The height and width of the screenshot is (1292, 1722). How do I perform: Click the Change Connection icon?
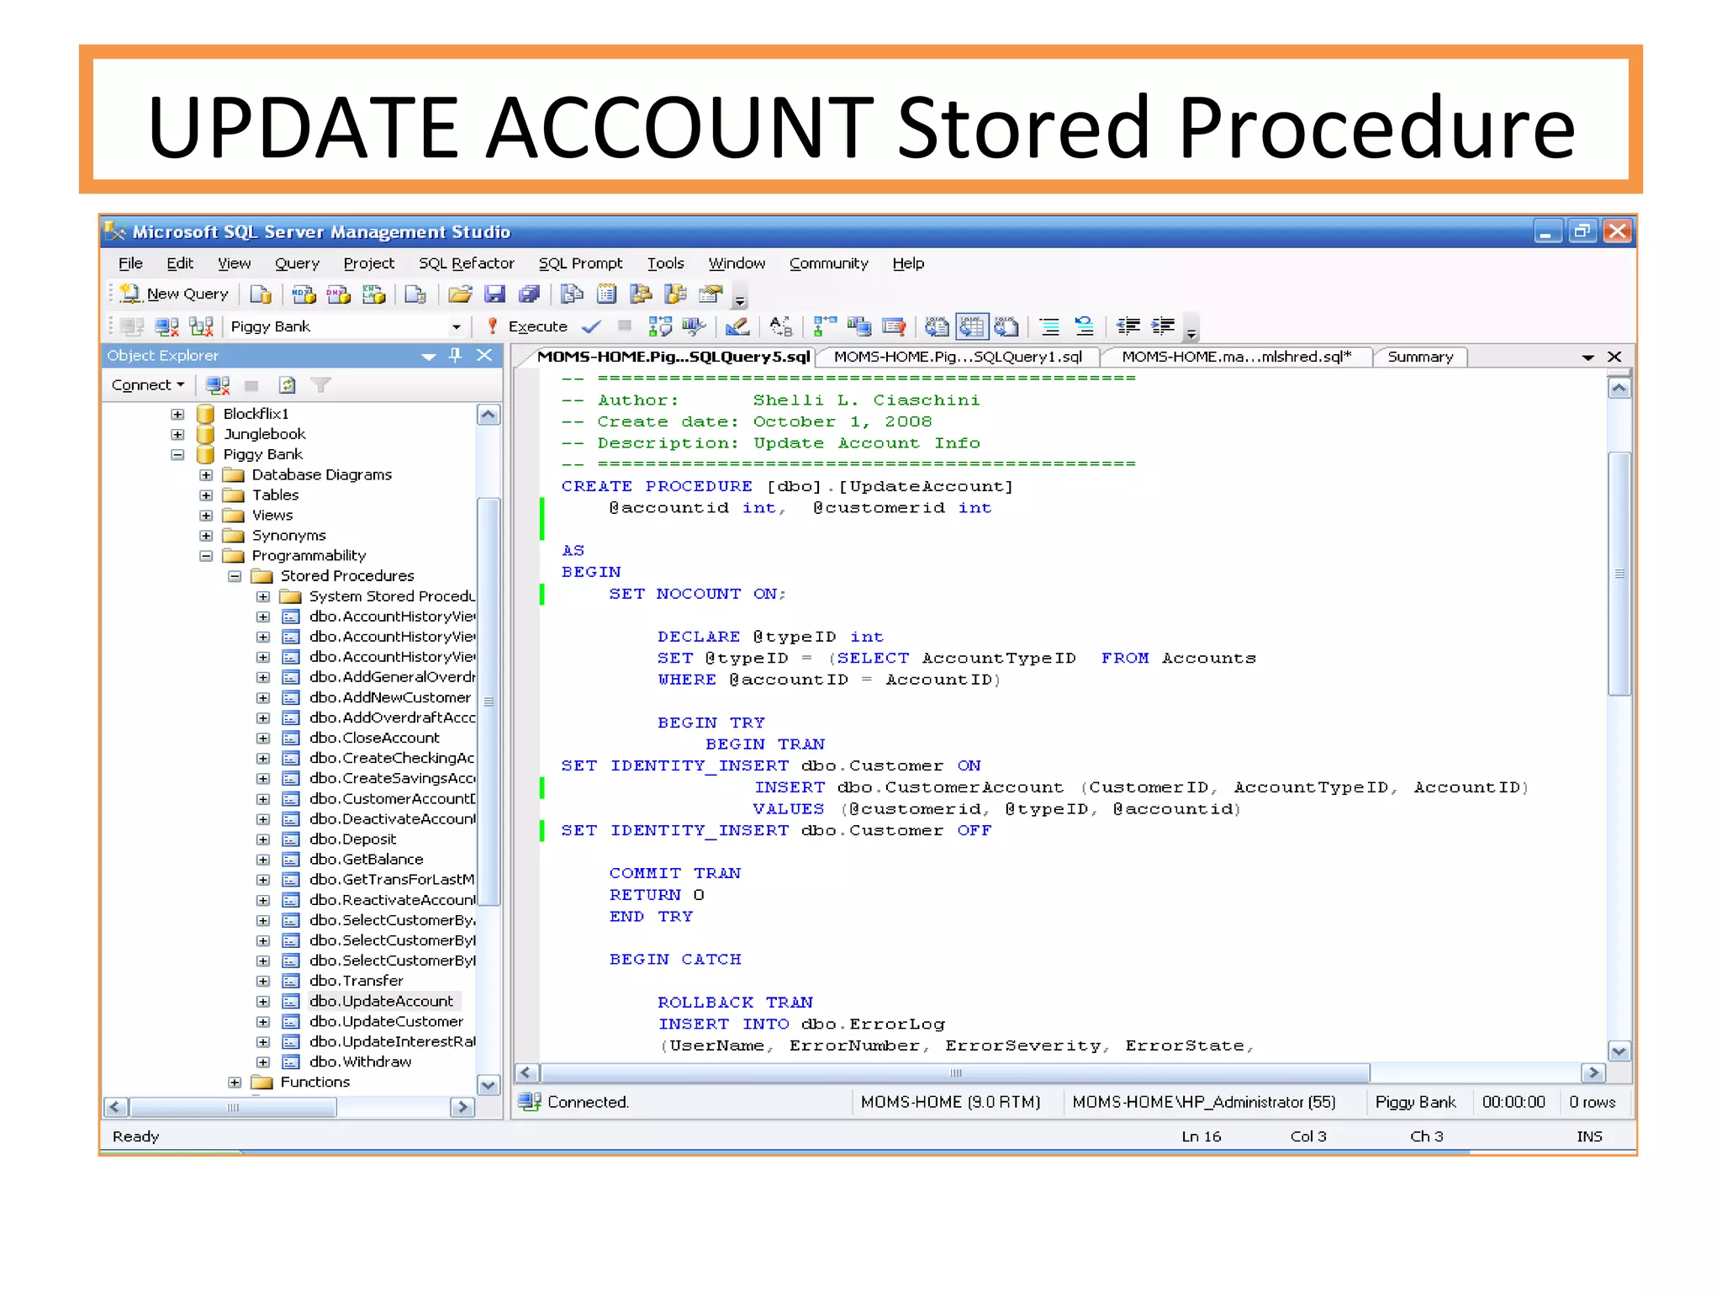[201, 326]
